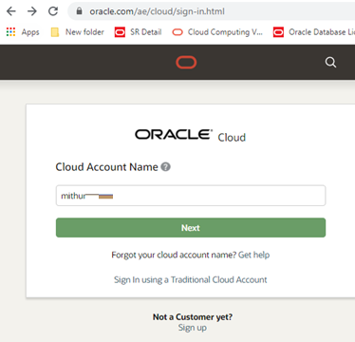Open the Apps grid bookmark
This screenshot has width=355, height=342.
[x=23, y=32]
